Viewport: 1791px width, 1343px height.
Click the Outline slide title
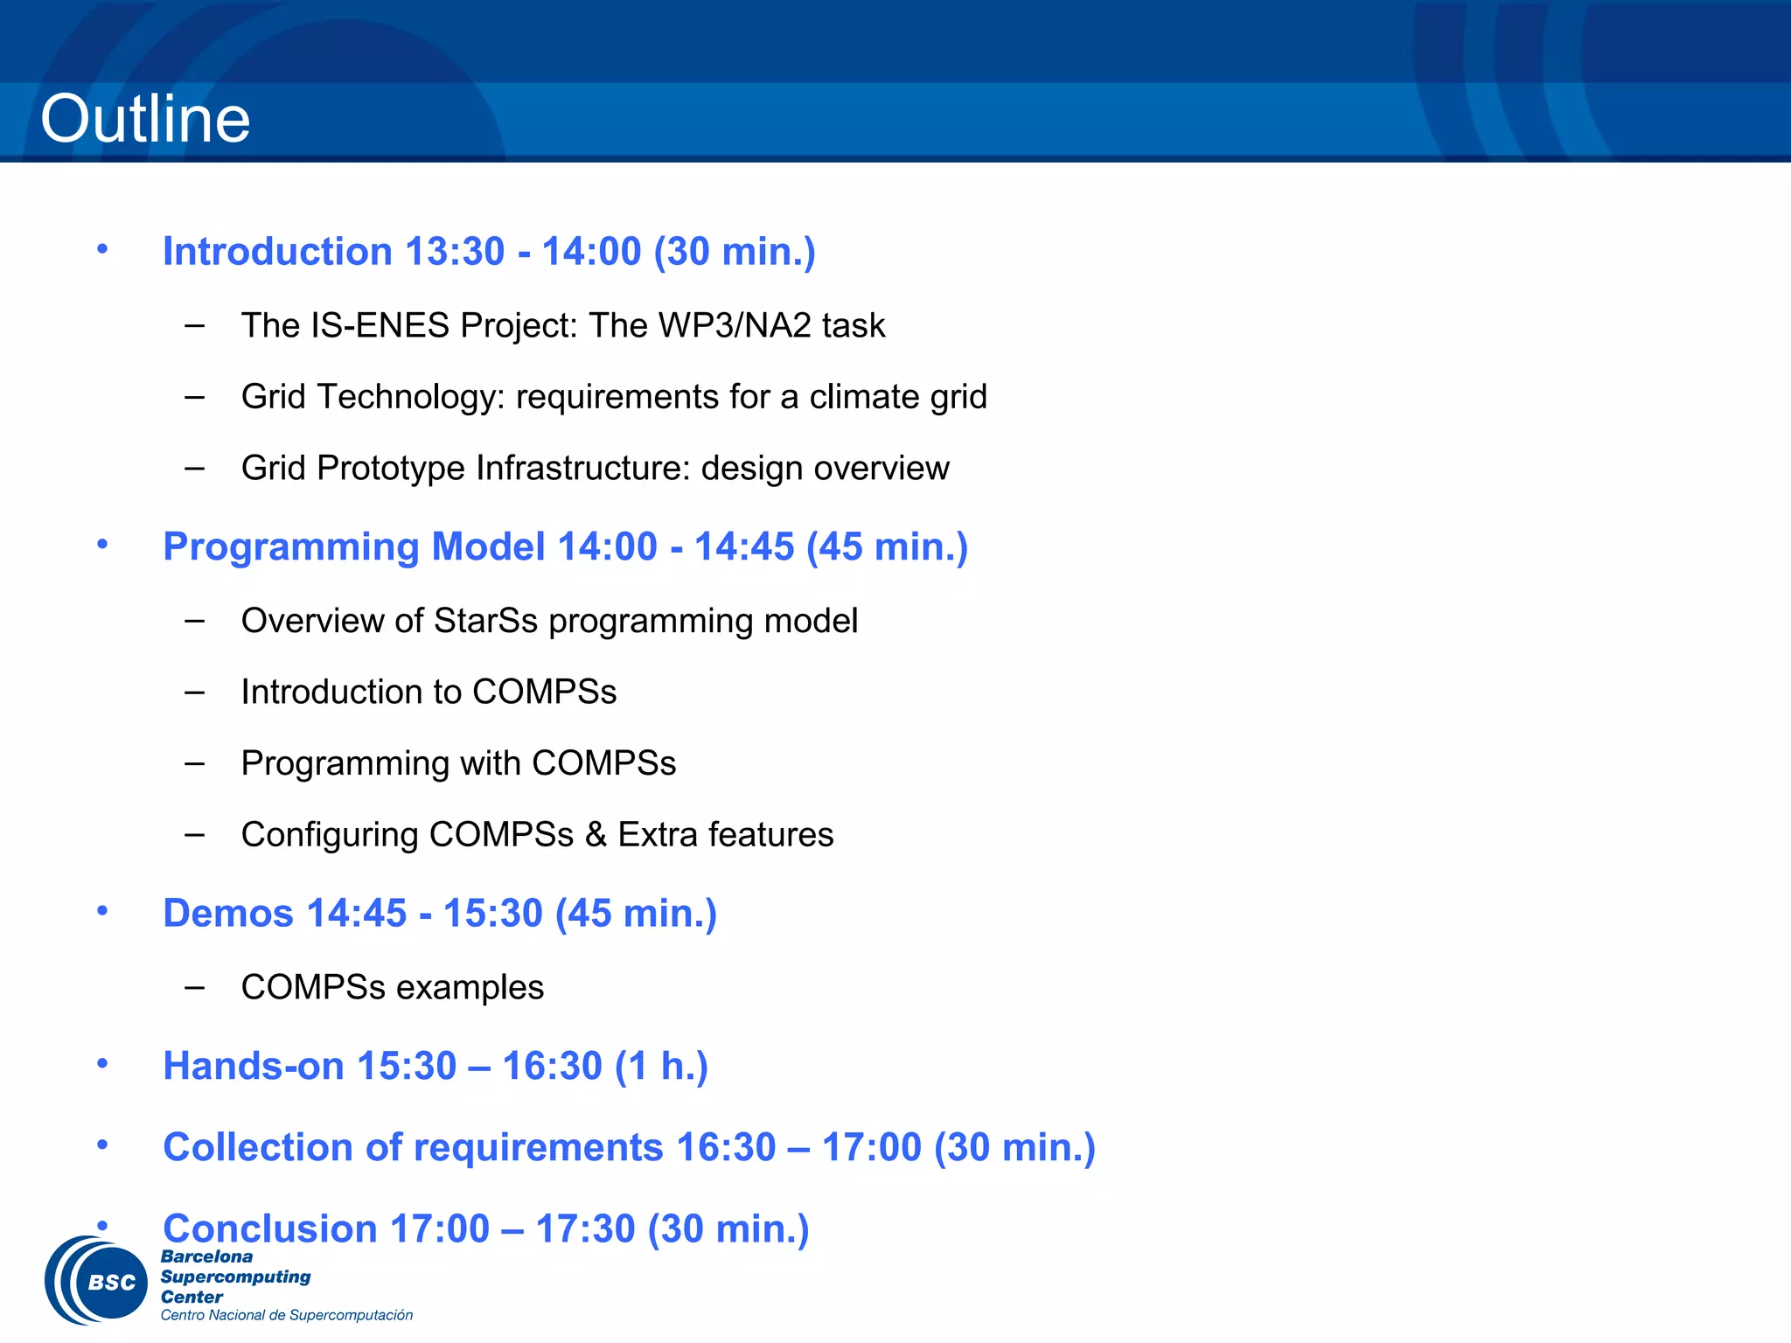tap(145, 119)
